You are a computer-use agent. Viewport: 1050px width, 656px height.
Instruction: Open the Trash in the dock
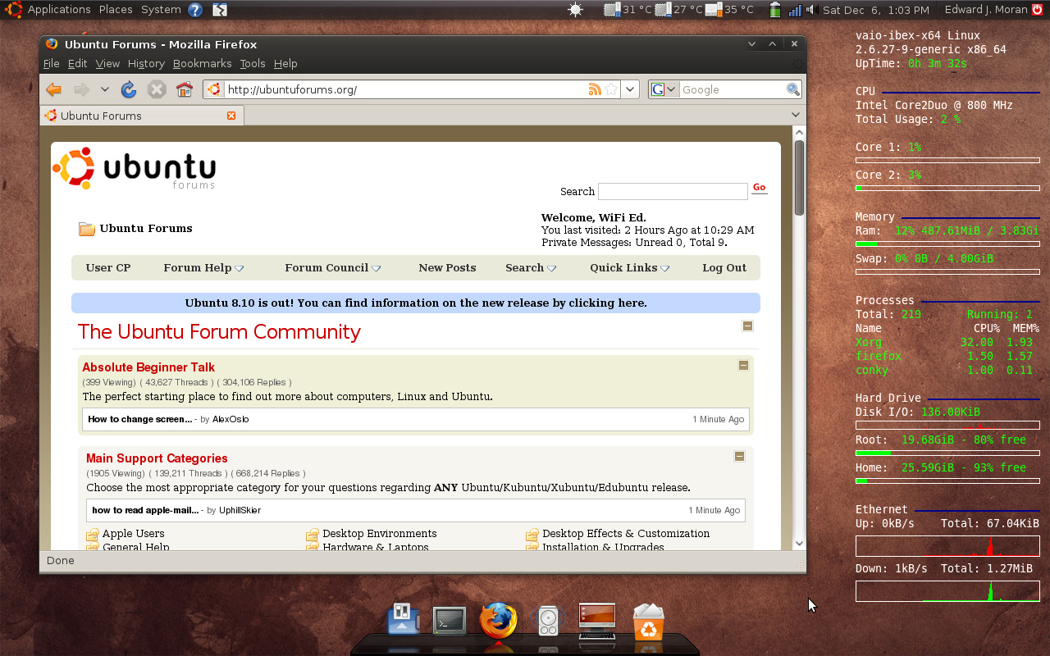(x=649, y=622)
